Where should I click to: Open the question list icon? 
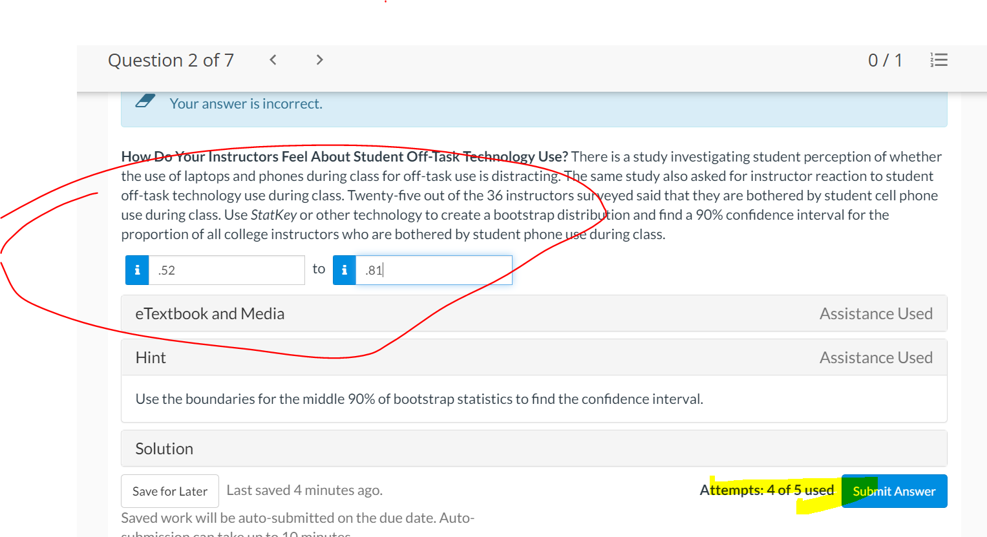coord(938,59)
